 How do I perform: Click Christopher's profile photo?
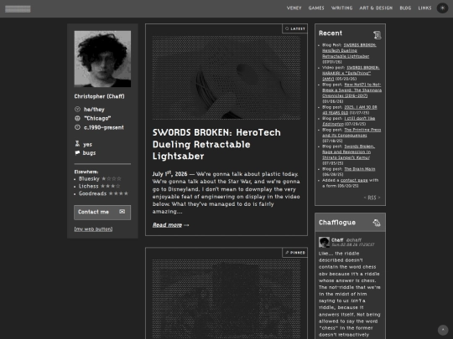tap(102, 59)
